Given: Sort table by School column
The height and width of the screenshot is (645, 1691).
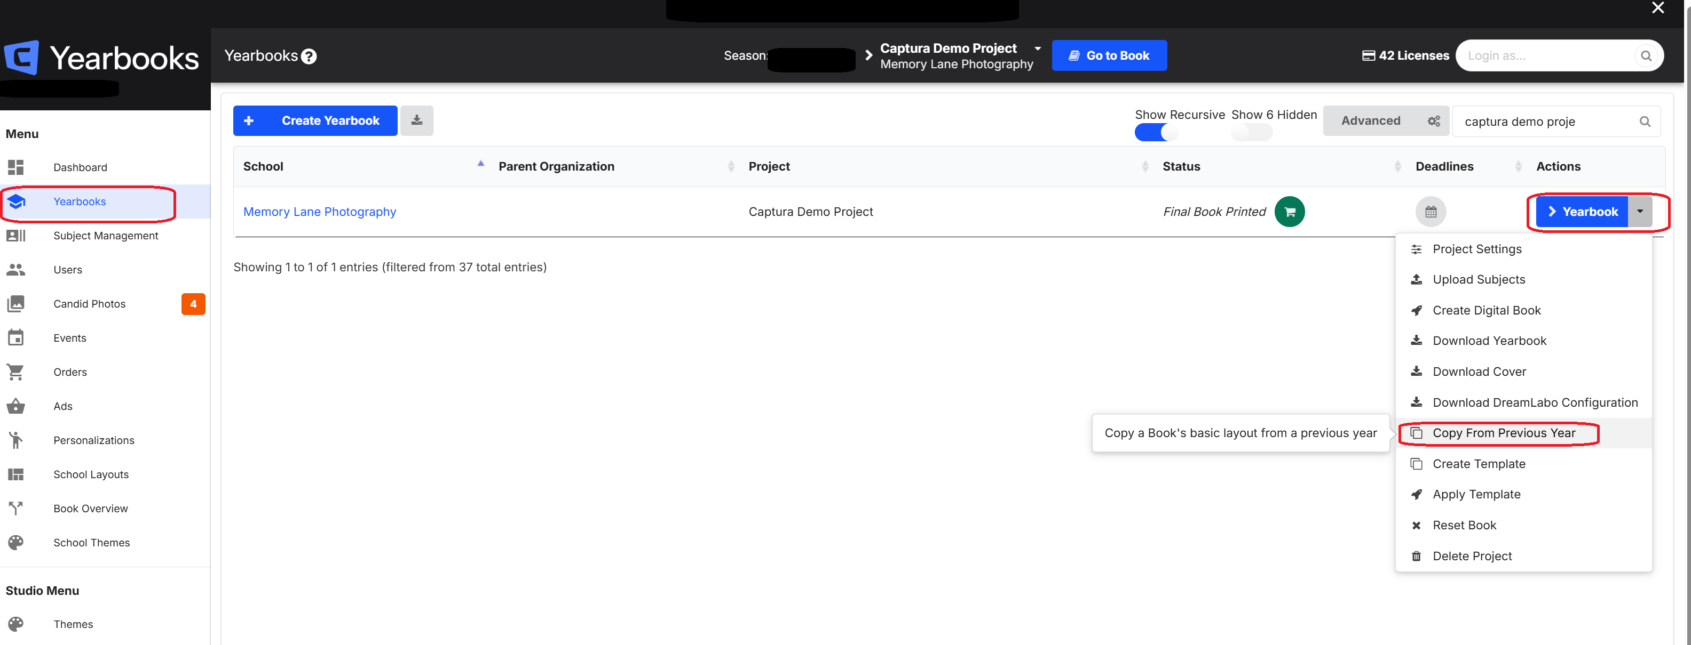Looking at the screenshot, I should [364, 166].
